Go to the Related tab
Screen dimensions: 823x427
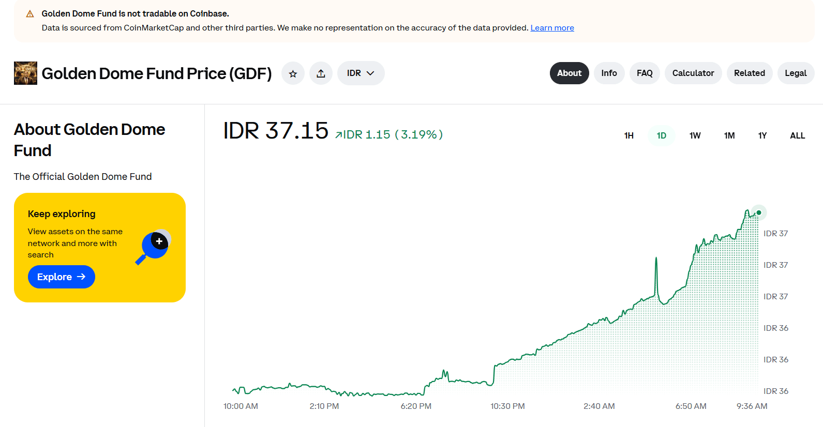coord(750,73)
